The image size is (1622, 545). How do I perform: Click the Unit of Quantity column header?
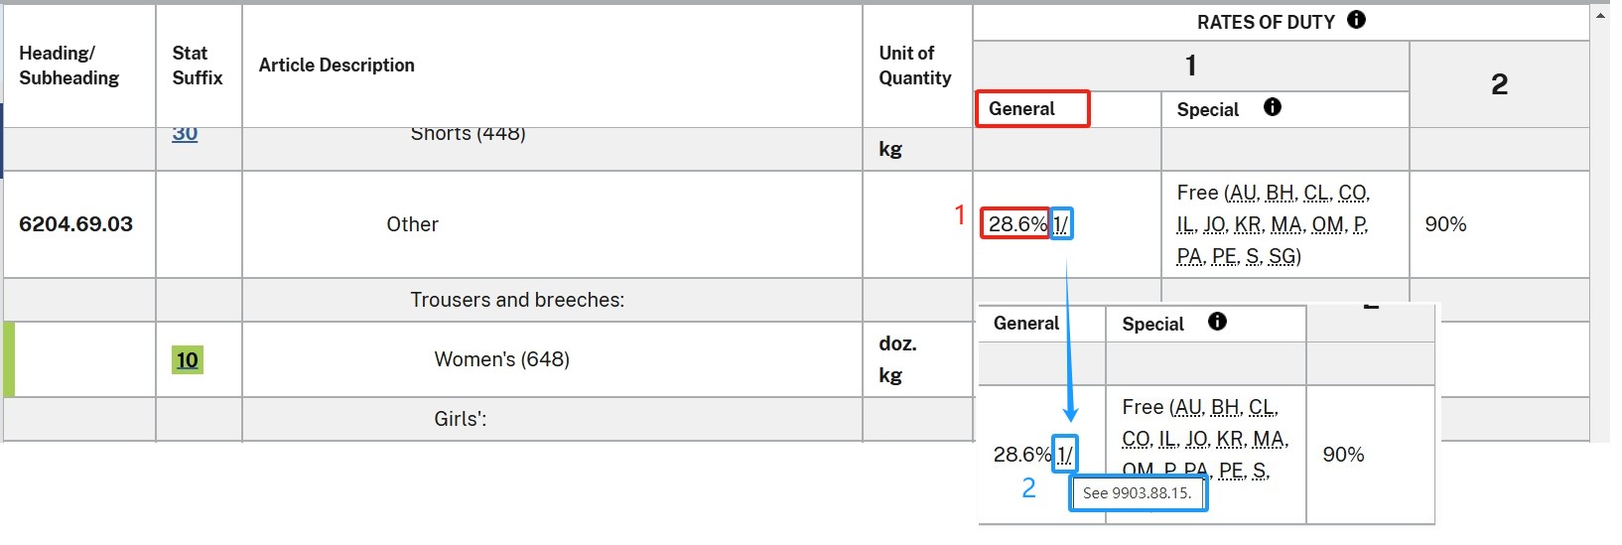915,66
